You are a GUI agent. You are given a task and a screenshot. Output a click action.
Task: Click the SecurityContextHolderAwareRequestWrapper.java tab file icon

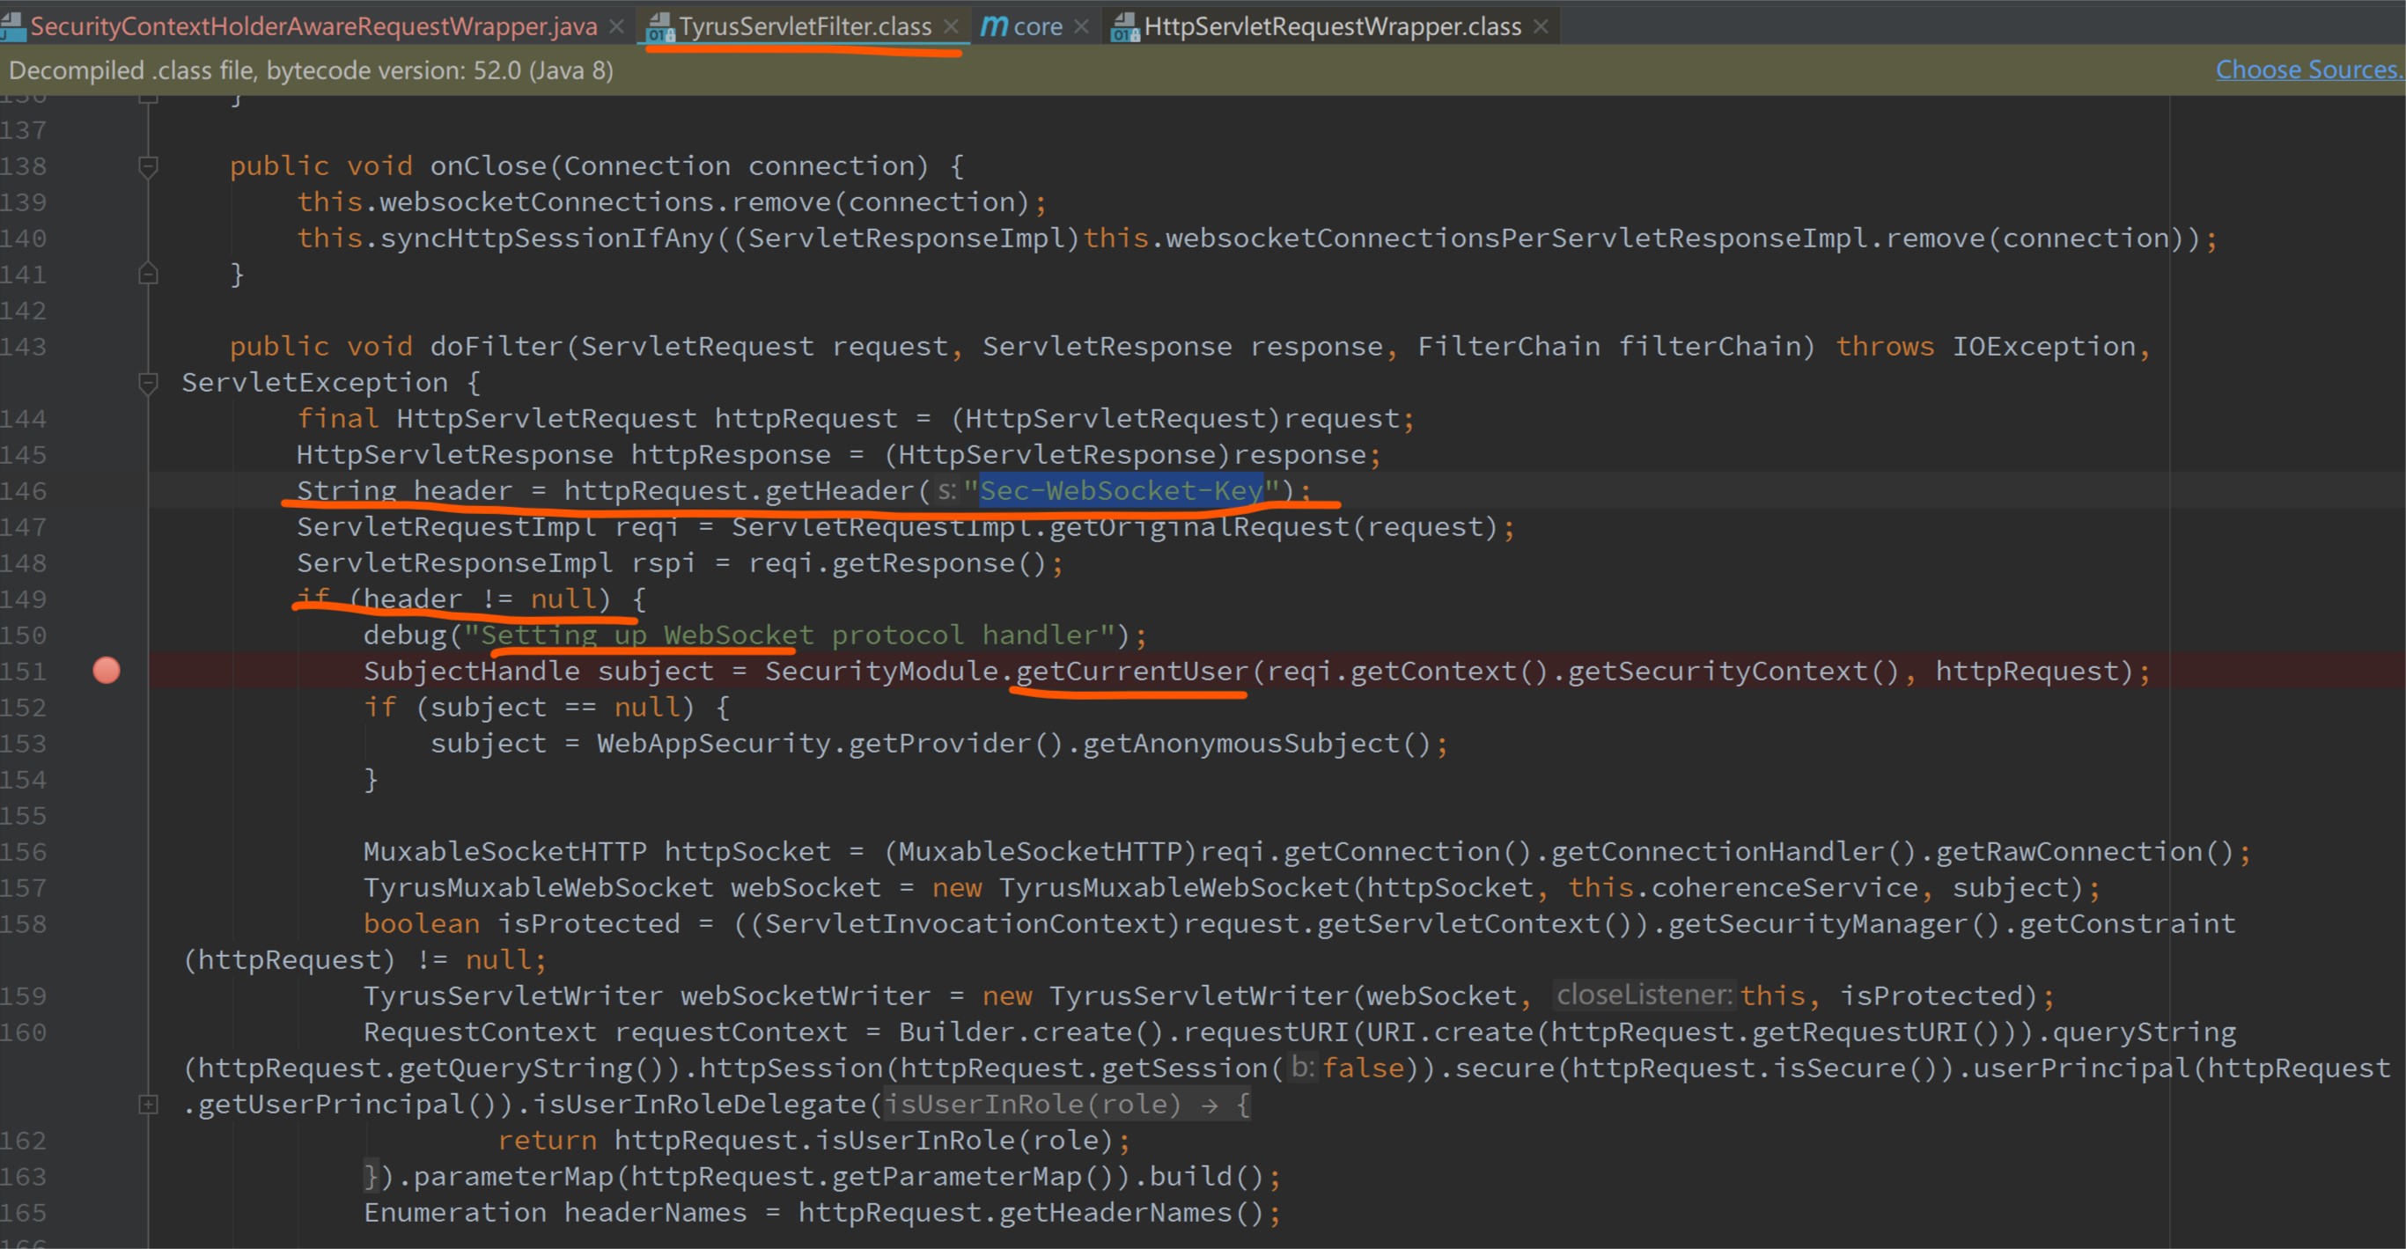13,27
